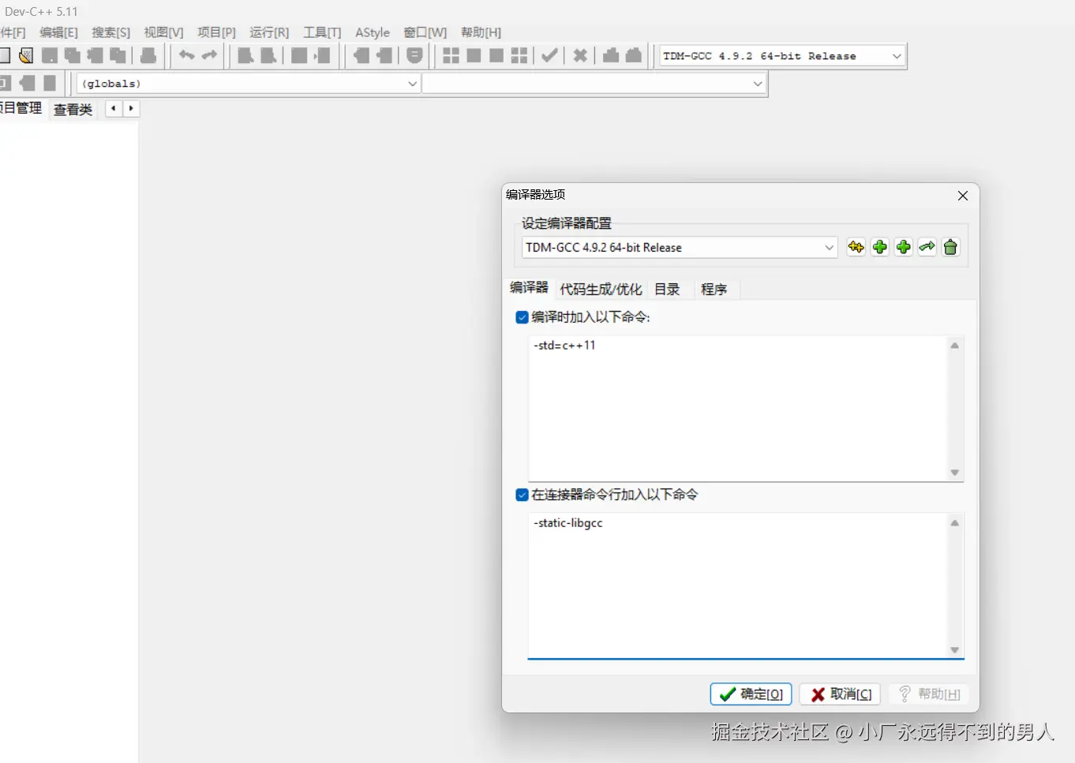Open the 运行[R] menu

click(x=269, y=32)
